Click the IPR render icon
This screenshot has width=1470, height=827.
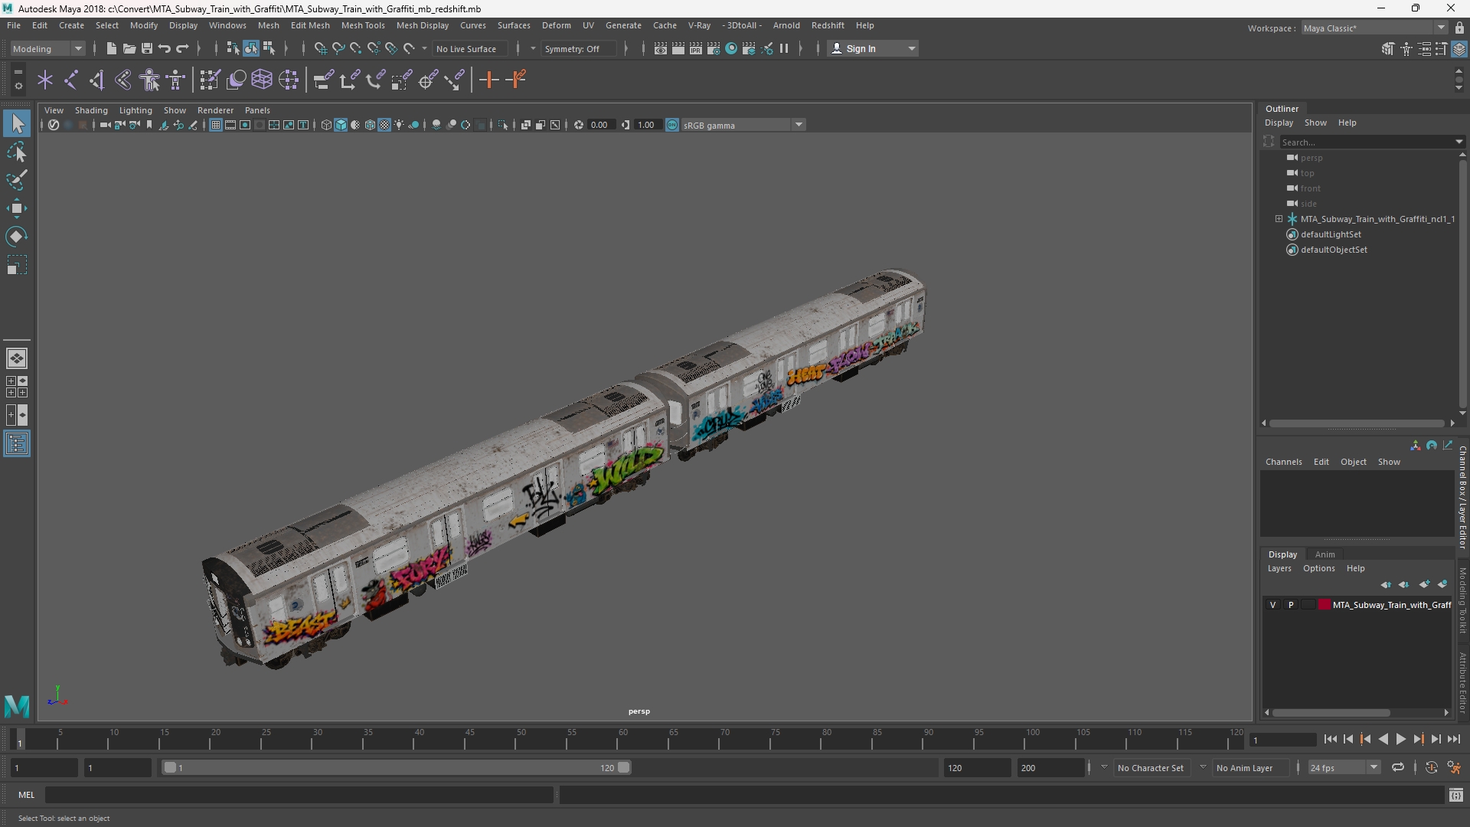(x=696, y=48)
